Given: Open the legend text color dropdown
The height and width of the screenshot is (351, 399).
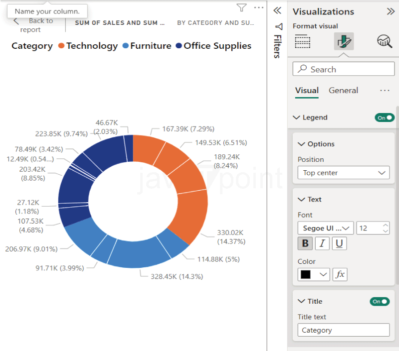Looking at the screenshot, I should coord(314,274).
